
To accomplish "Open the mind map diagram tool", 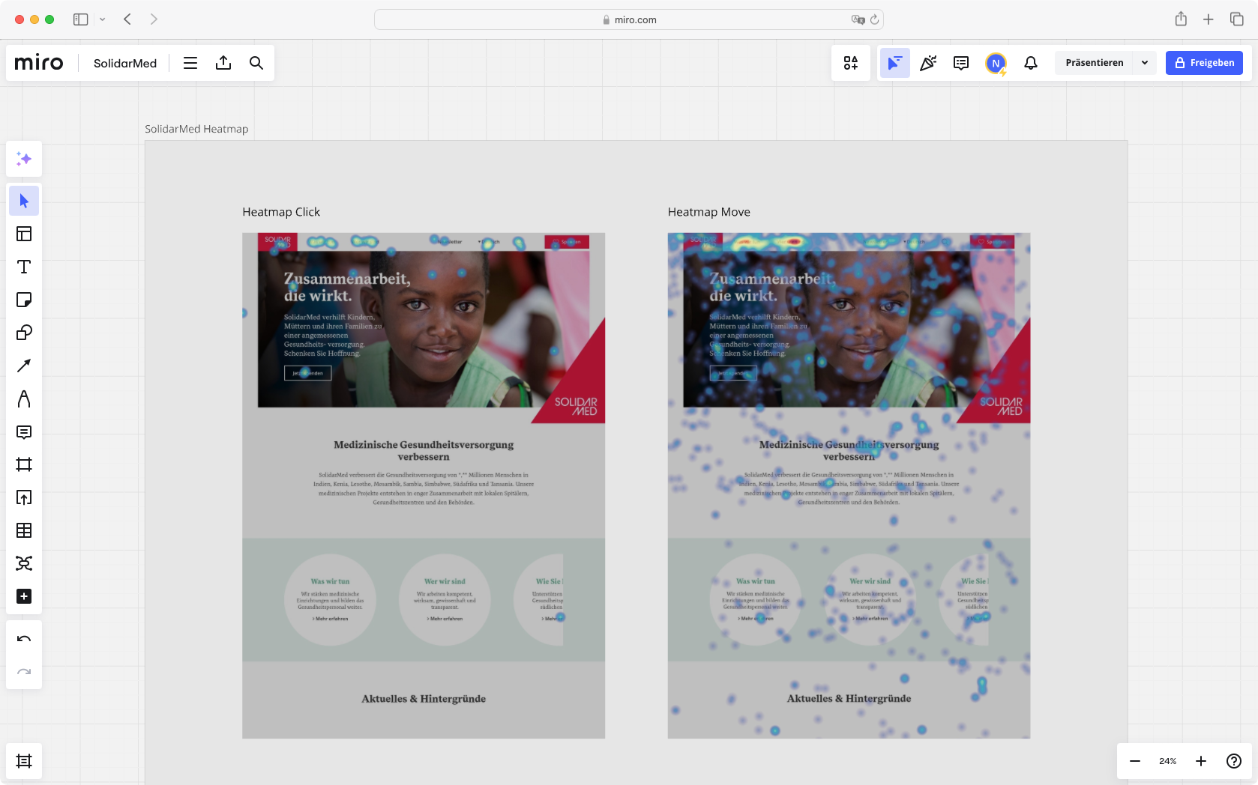I will 24,563.
